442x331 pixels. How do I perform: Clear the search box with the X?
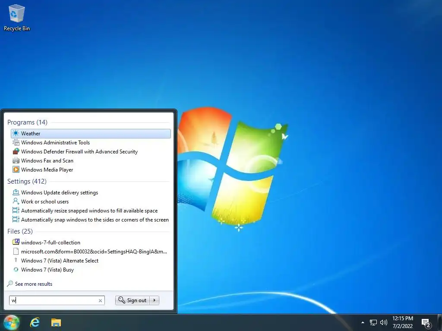tap(100, 300)
